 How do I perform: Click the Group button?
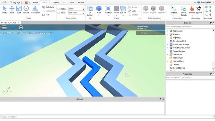point(133,7)
